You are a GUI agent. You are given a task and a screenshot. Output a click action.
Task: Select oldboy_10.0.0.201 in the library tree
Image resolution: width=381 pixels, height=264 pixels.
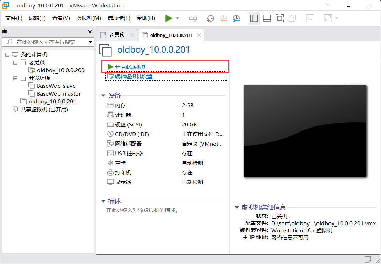point(52,101)
